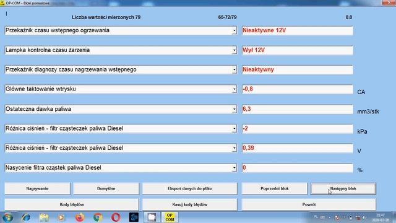Screen dimensions: 396x223
Task: Launch Chrome from the taskbar
Action: pos(98,217)
